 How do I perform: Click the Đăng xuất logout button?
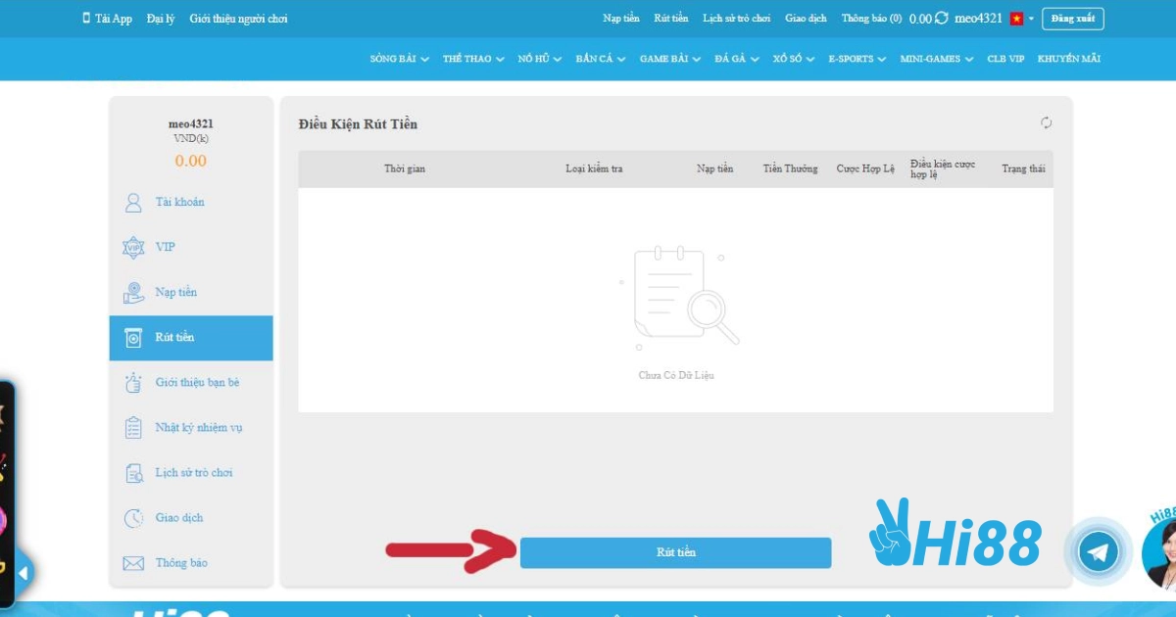[x=1072, y=19]
